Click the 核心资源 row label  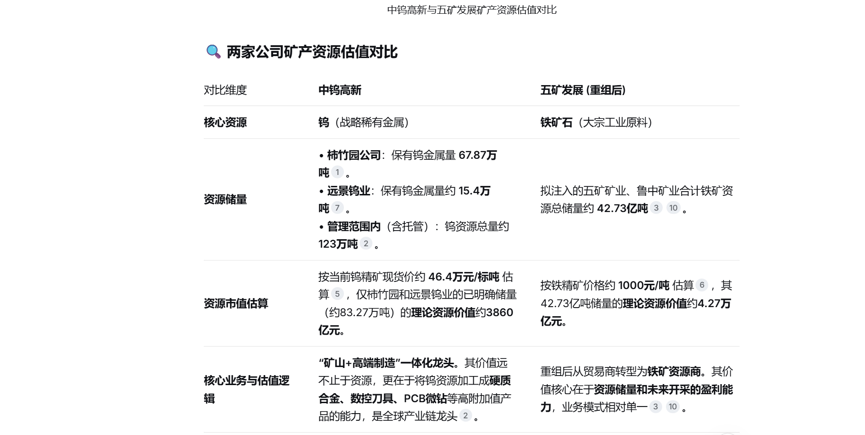225,122
